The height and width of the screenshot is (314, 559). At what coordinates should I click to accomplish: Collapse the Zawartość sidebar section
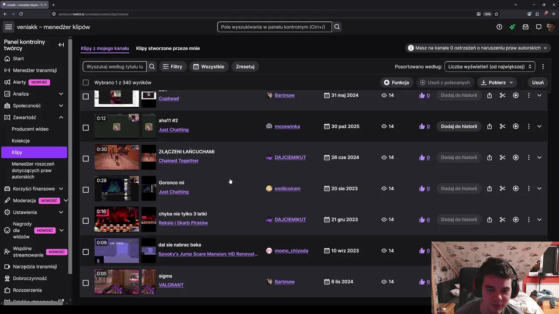[61, 117]
